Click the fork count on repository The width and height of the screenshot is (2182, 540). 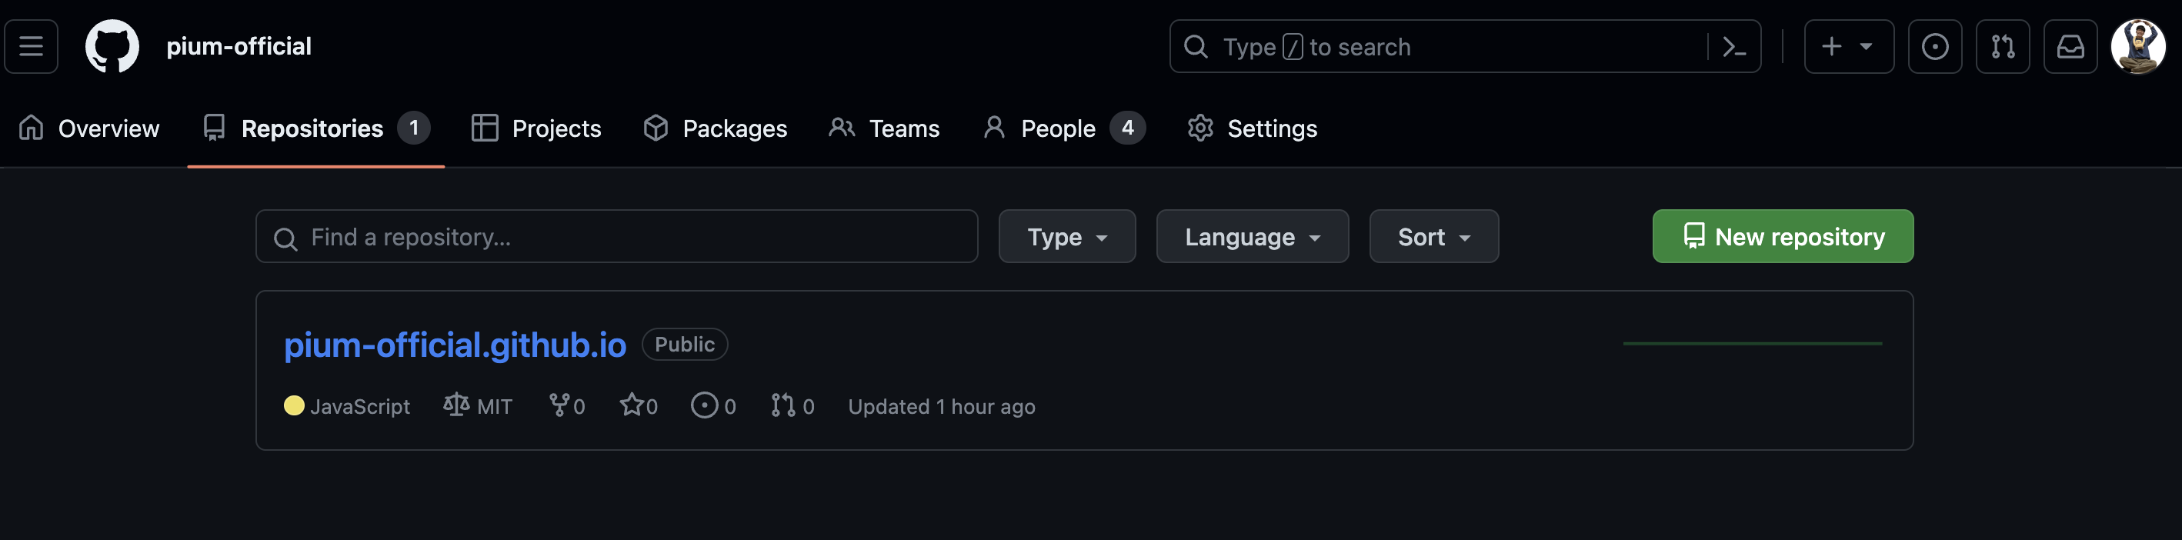pyautogui.click(x=567, y=406)
